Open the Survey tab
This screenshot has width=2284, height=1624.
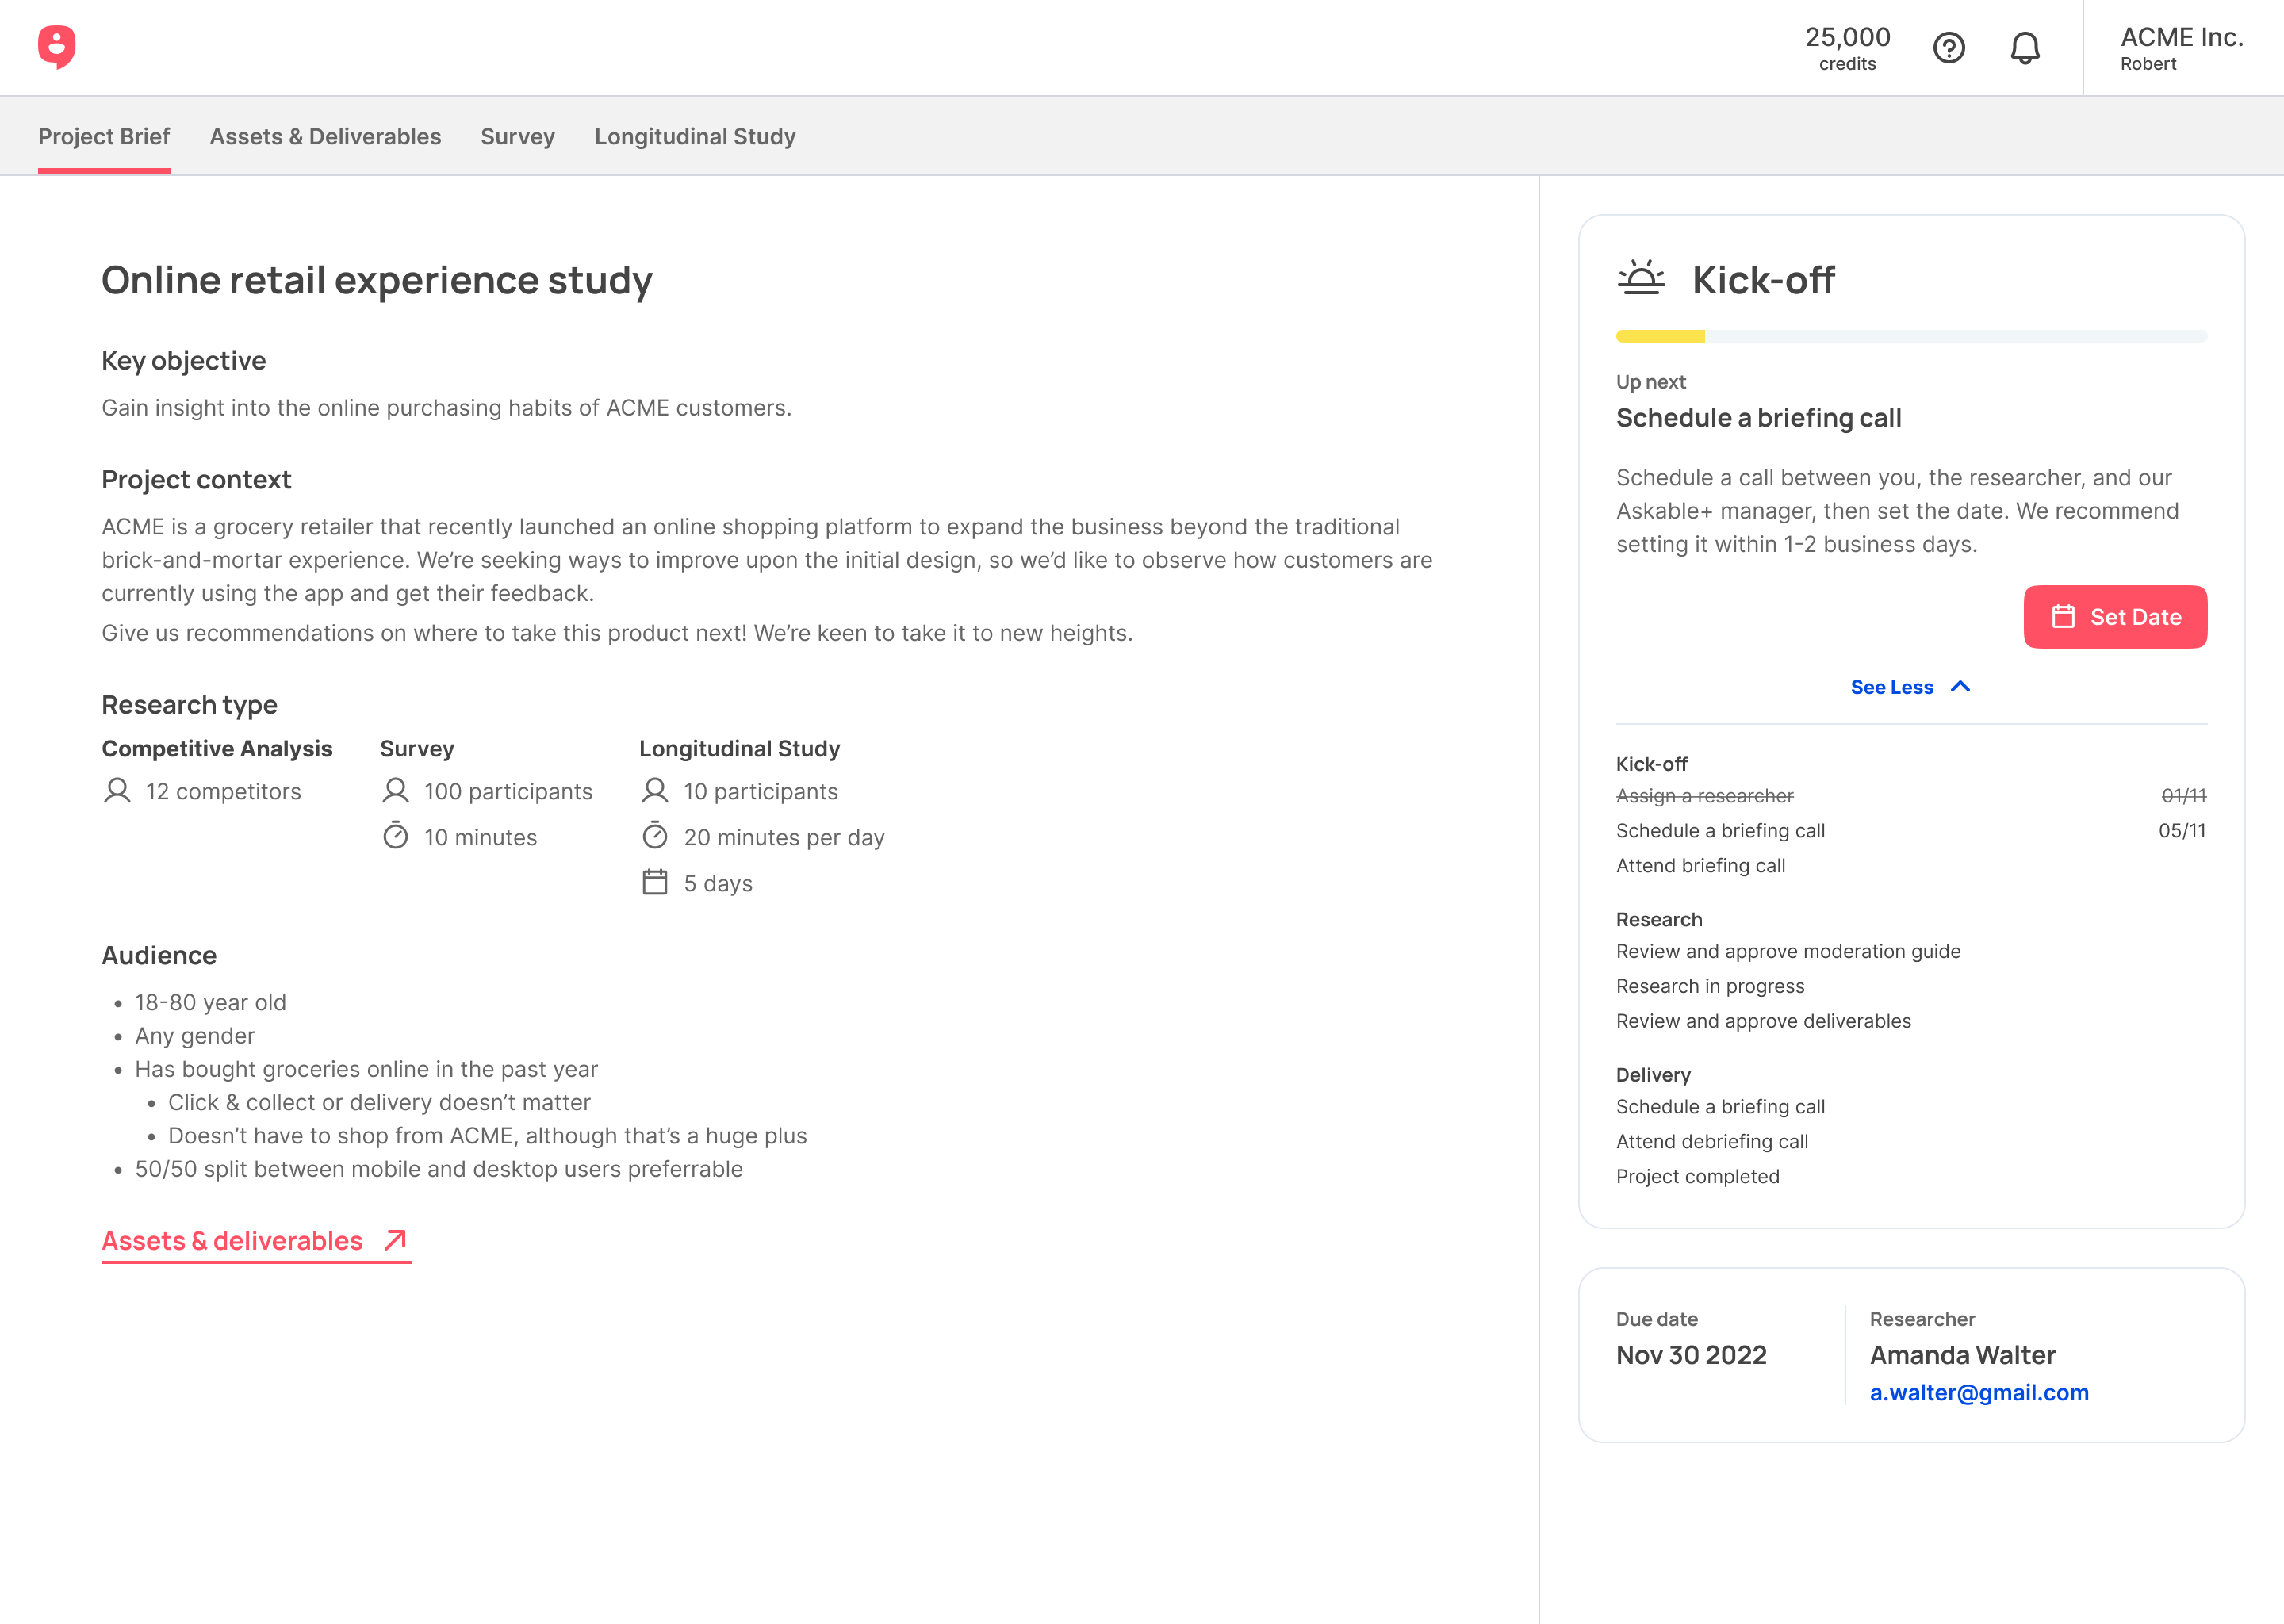pyautogui.click(x=517, y=137)
